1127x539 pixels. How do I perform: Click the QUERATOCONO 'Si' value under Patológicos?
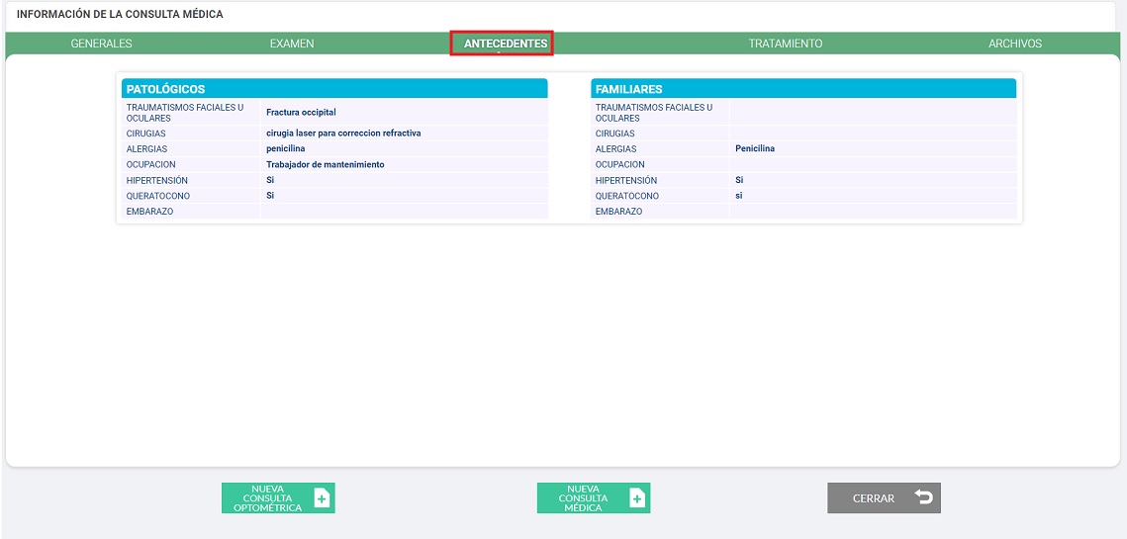click(x=270, y=196)
